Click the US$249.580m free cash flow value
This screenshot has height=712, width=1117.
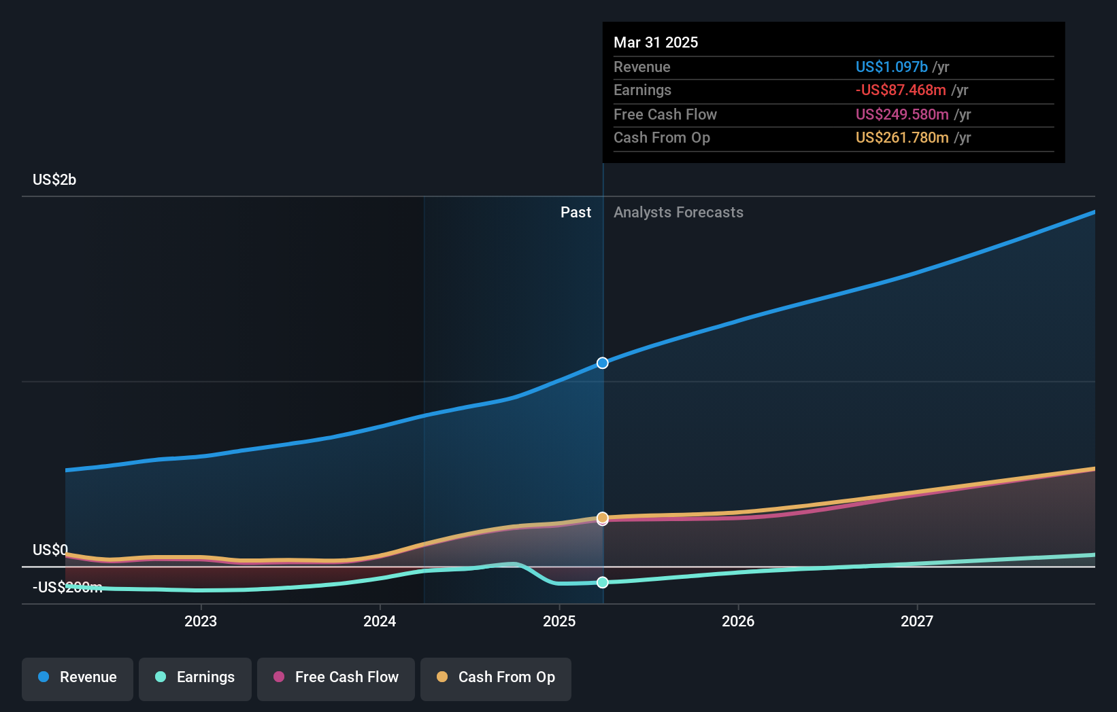[902, 114]
